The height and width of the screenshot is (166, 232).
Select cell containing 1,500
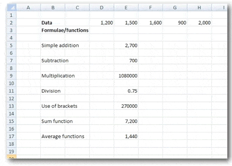(126, 23)
